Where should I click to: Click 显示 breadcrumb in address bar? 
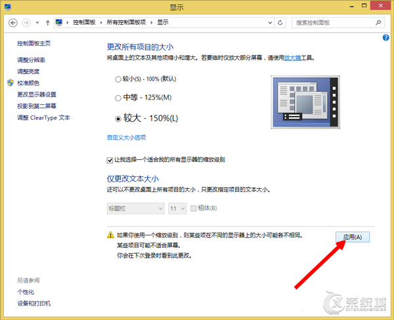[163, 22]
